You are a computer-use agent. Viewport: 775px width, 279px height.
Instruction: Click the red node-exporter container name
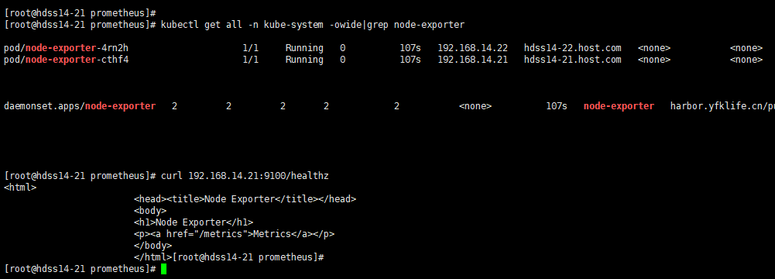click(619, 106)
